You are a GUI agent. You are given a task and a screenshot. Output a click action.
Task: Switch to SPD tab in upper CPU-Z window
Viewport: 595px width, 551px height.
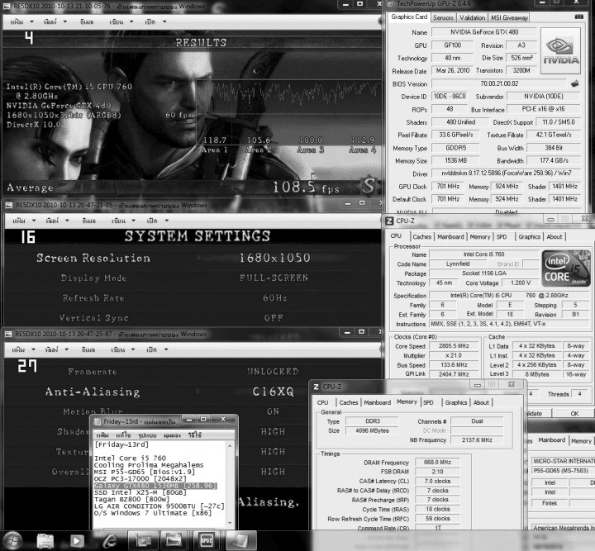coord(502,236)
